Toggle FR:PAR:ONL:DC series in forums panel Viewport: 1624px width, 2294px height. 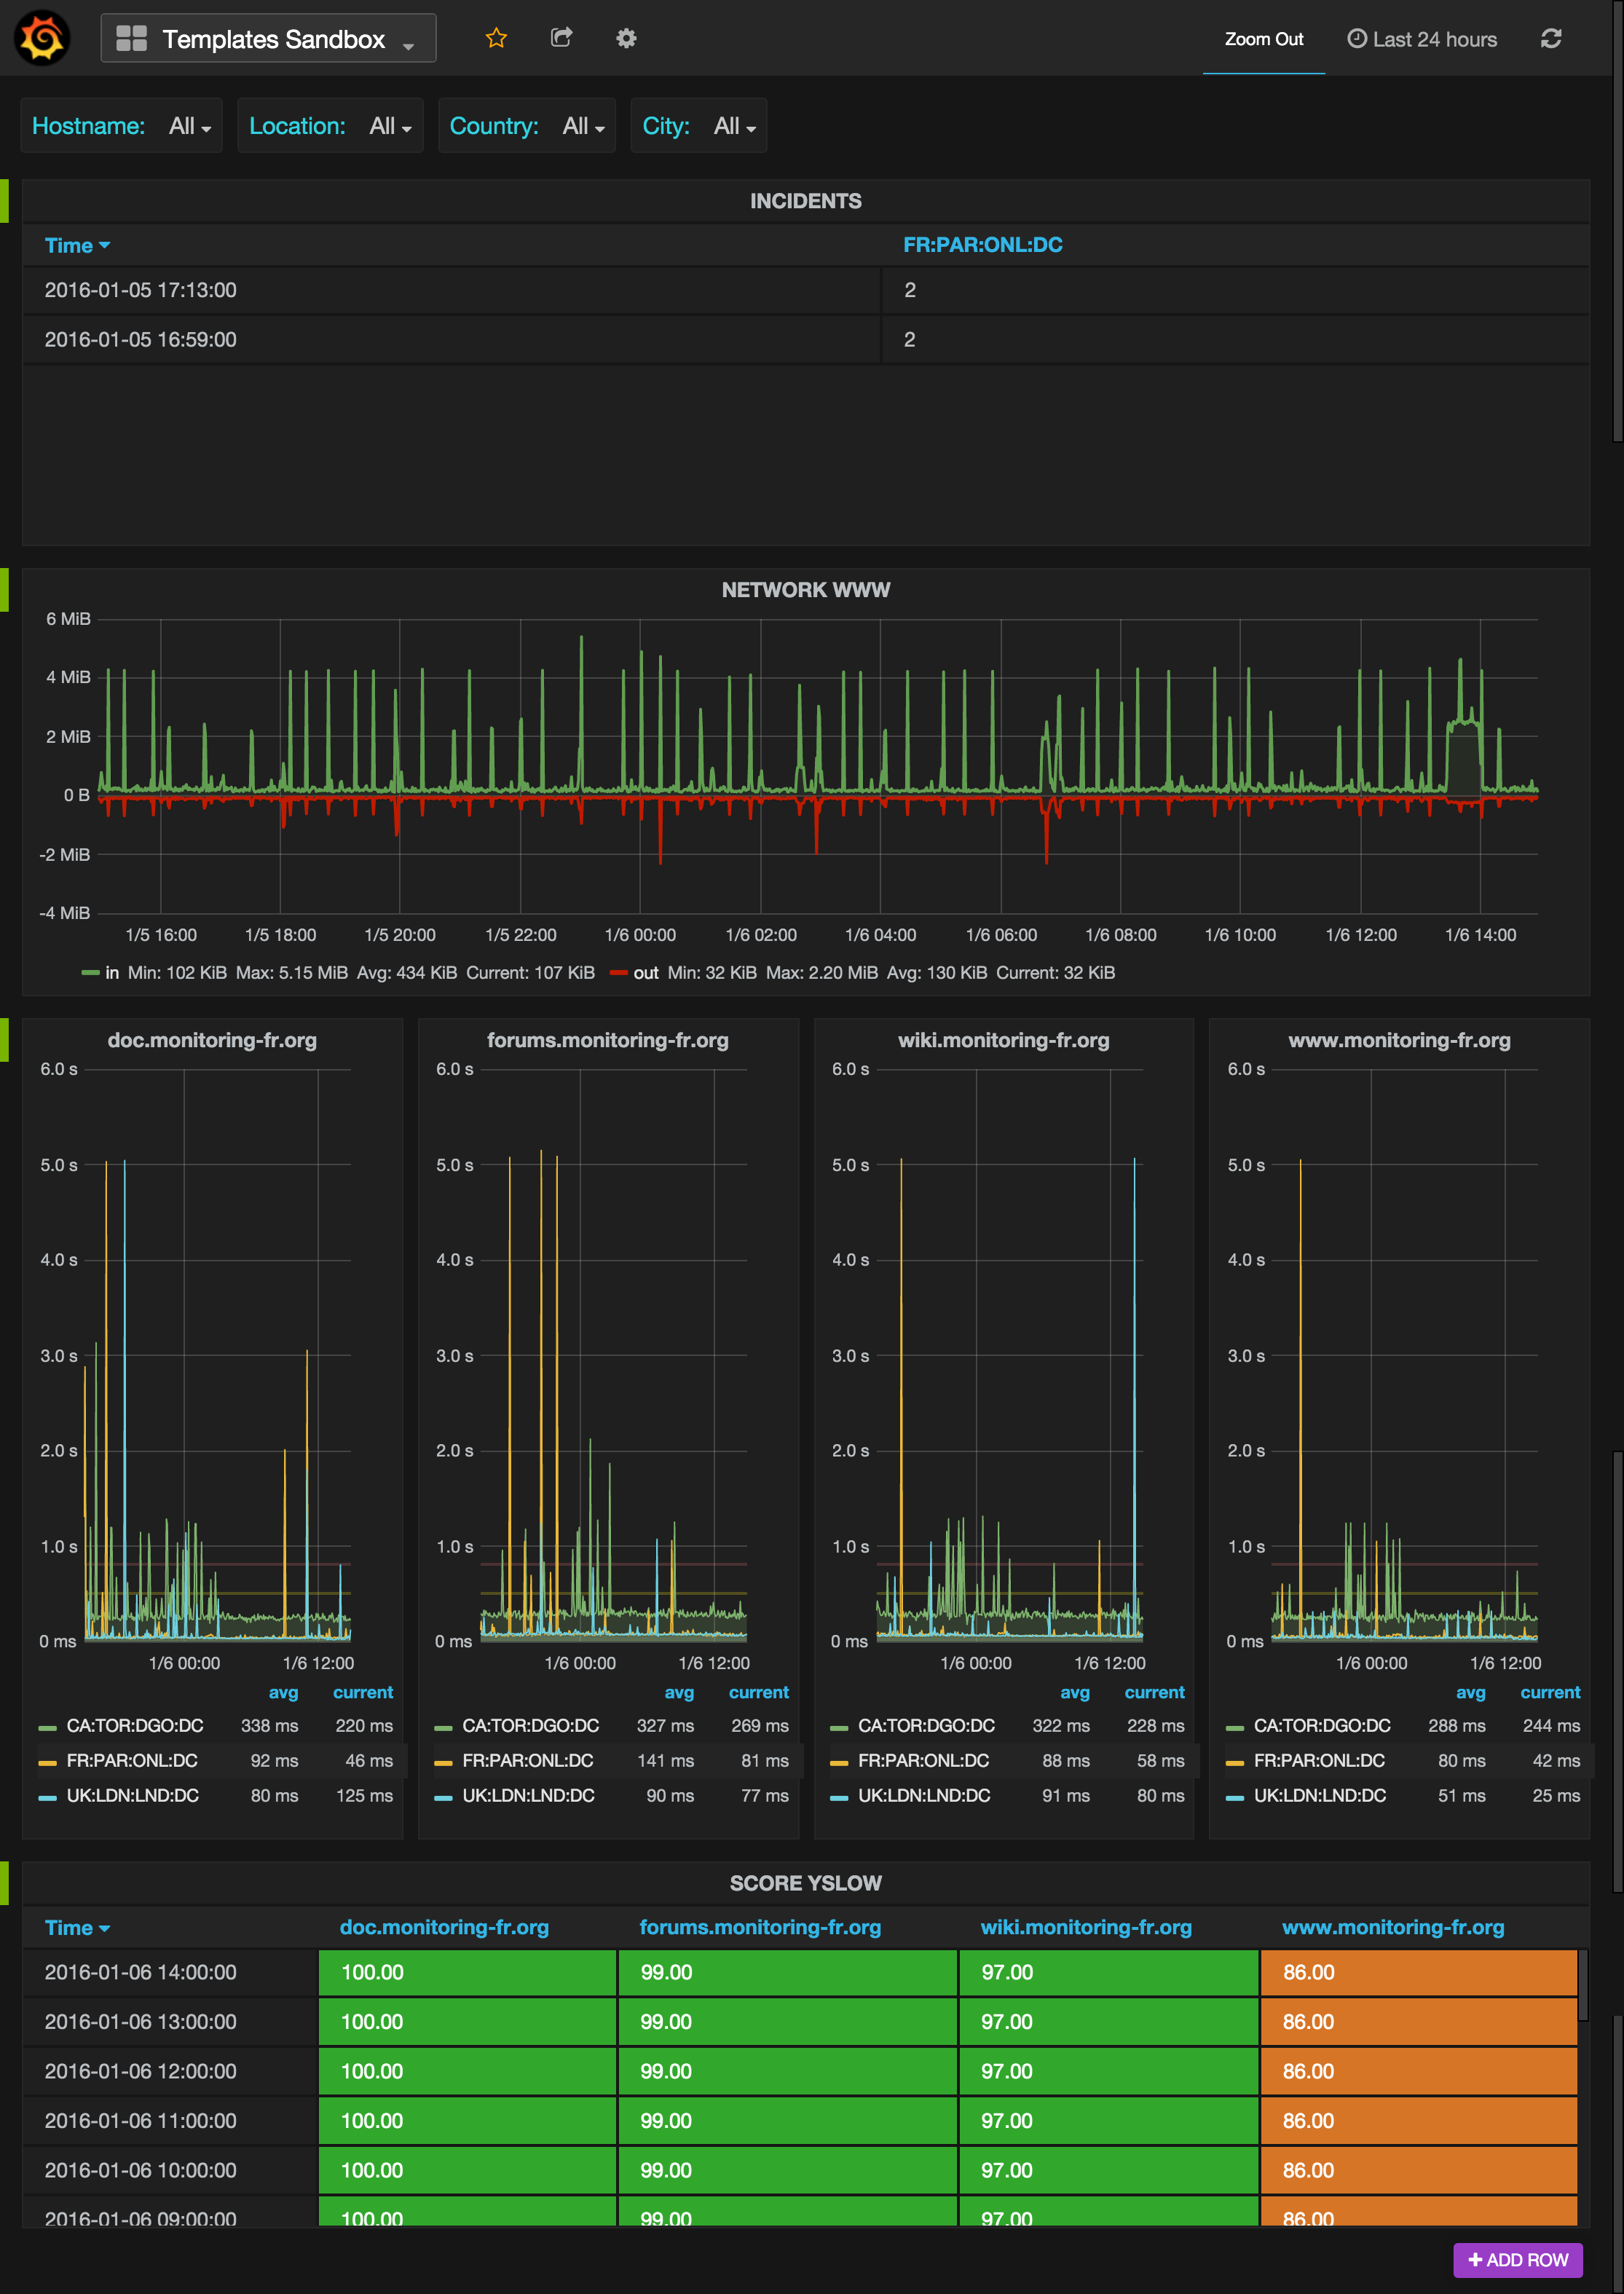tap(528, 1761)
